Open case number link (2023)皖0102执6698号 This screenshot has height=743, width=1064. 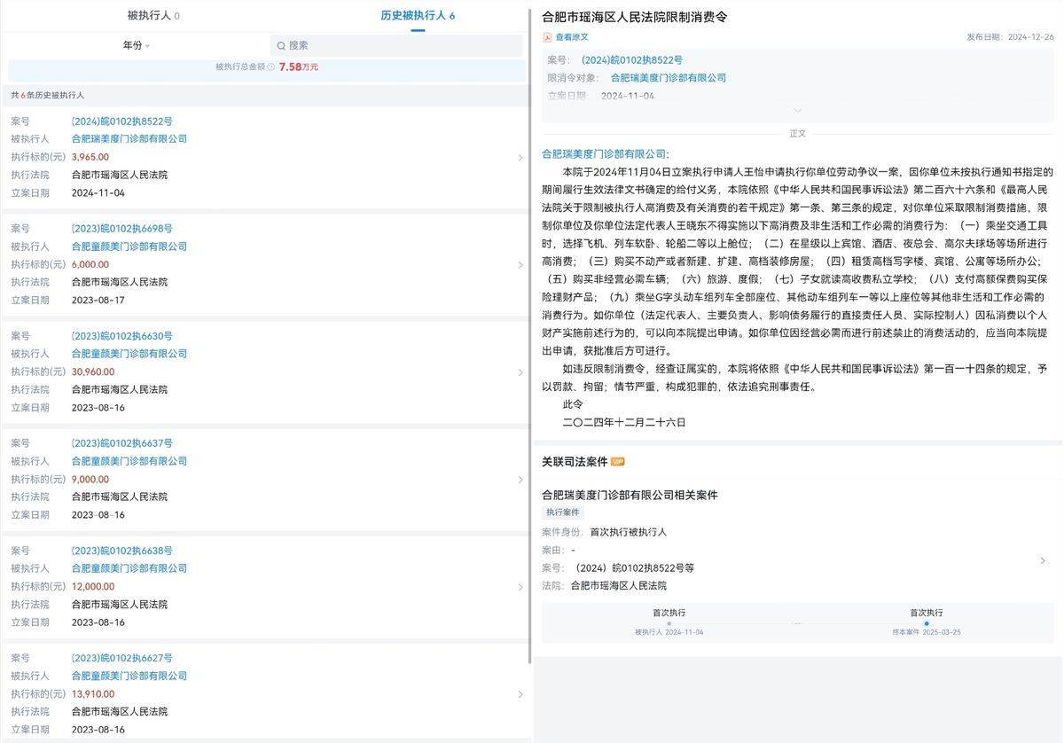pyautogui.click(x=122, y=229)
